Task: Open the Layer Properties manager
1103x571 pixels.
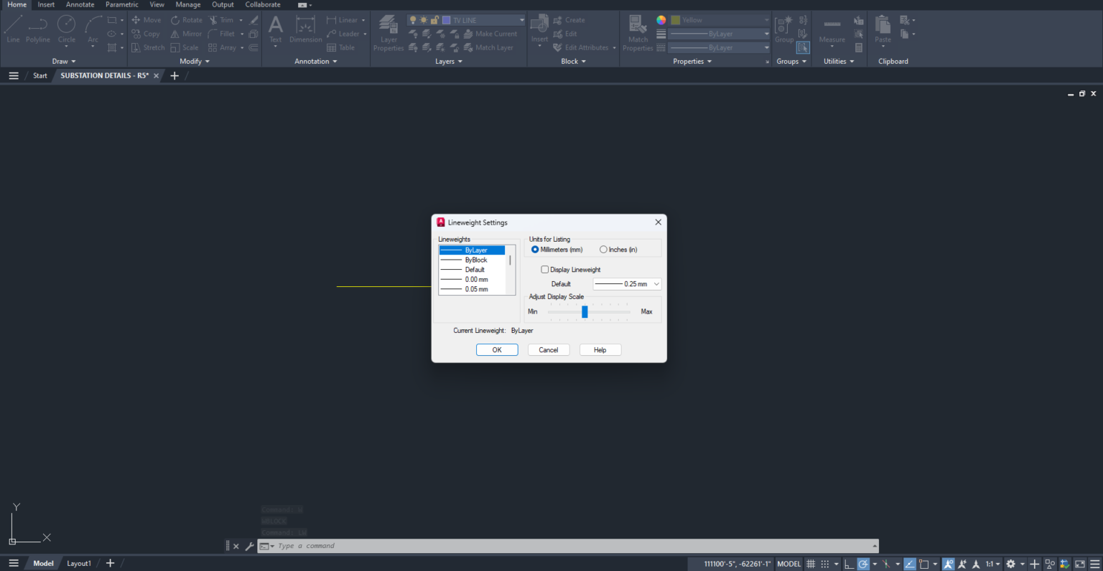Action: [388, 34]
